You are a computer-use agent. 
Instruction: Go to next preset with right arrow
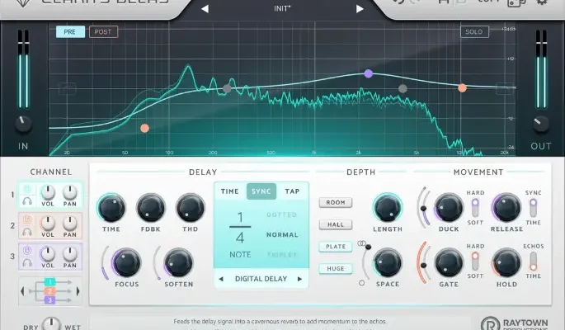point(360,9)
